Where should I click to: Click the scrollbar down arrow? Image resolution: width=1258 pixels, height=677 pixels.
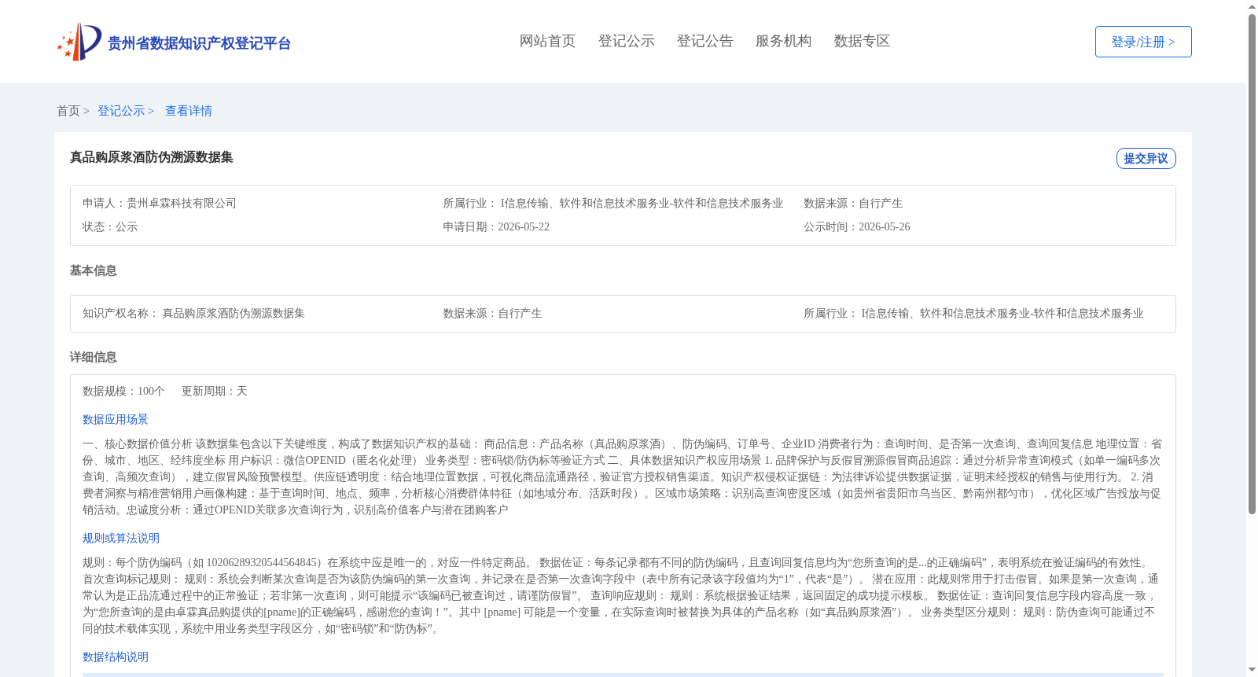point(1252,671)
